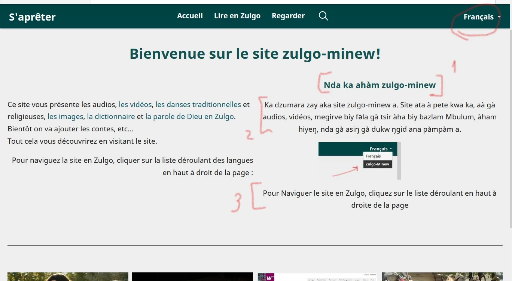Open the 'les danses traditionnelles' link

pos(198,104)
